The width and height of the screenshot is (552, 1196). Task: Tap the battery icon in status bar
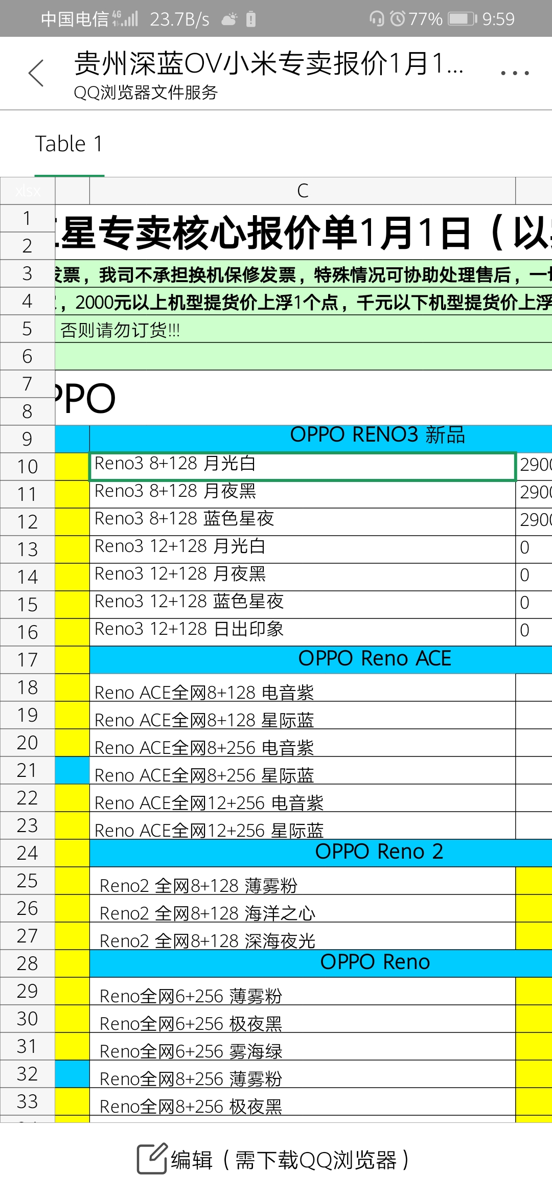[463, 19]
